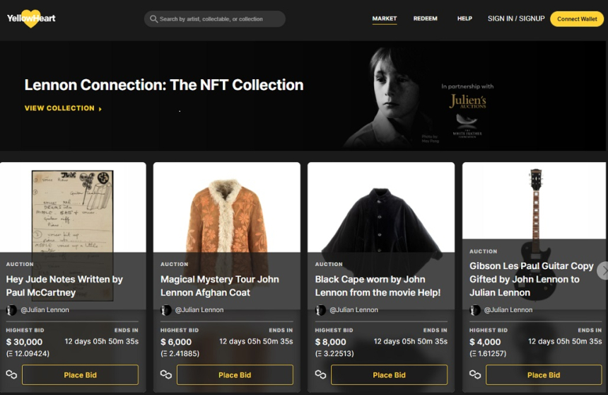This screenshot has height=395, width=608.
Task: Open the HELP menu item
Action: click(464, 18)
